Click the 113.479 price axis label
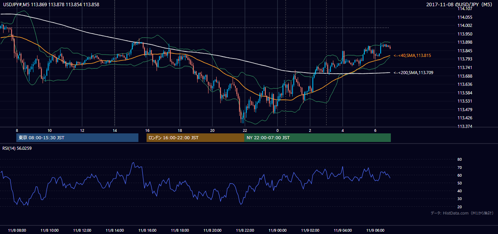498x234 pixels. coord(465,110)
